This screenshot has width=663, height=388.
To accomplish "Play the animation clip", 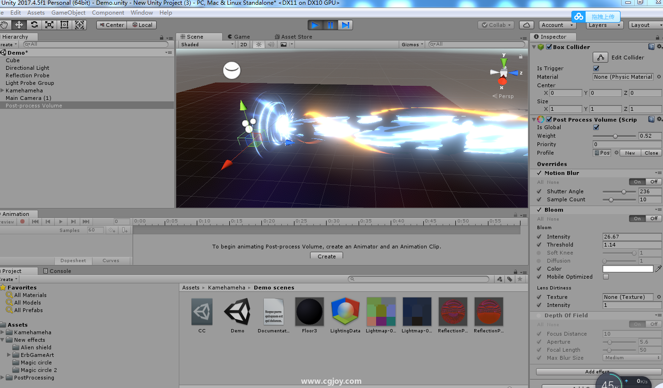I will coord(60,222).
